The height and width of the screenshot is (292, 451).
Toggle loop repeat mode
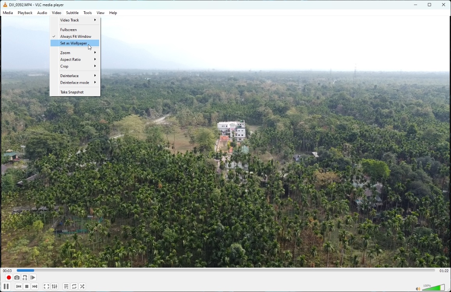[x=74, y=287]
